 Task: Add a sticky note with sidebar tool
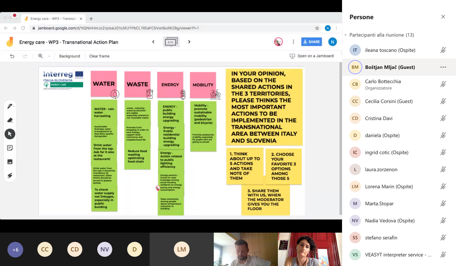[x=10, y=148]
